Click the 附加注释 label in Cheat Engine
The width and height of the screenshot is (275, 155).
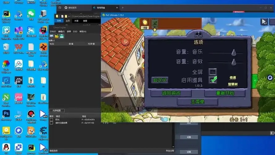click(170, 151)
